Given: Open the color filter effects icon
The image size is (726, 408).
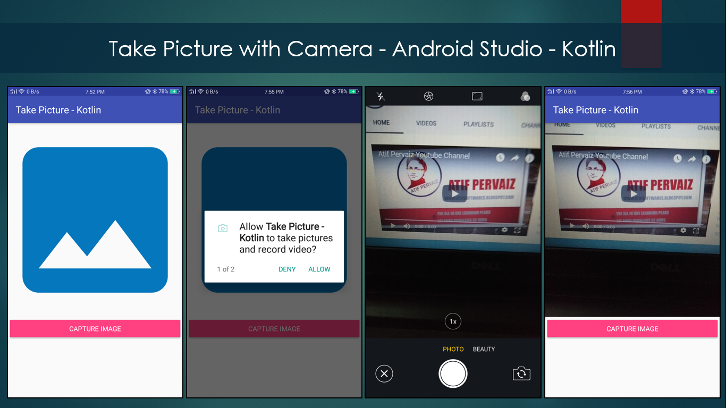Looking at the screenshot, I should coord(525,96).
